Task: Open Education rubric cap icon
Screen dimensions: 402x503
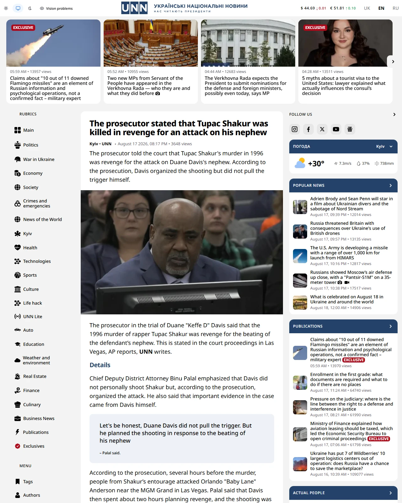Action: point(18,344)
